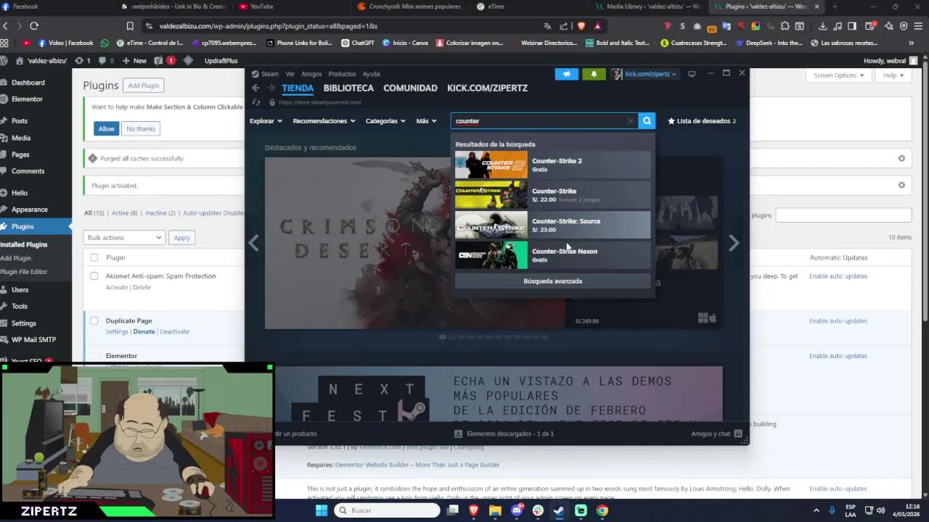Open Brave downloads arrow icon
The image size is (929, 522).
point(822,26)
